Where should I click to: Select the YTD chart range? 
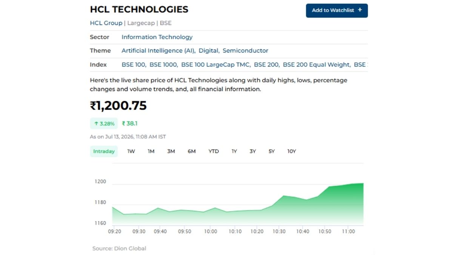click(x=214, y=151)
